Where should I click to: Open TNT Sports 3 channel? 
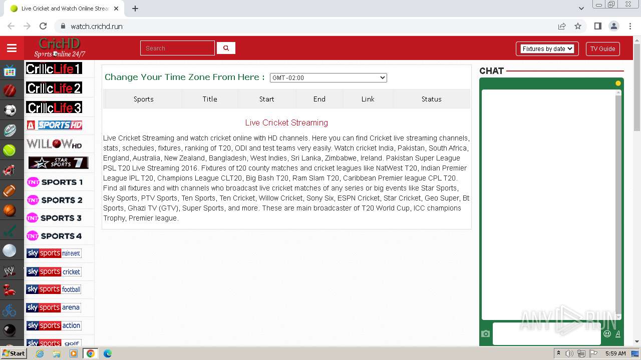click(x=55, y=218)
